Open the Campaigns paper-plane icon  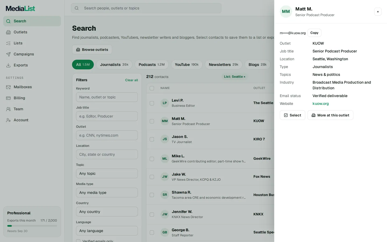click(x=8, y=54)
